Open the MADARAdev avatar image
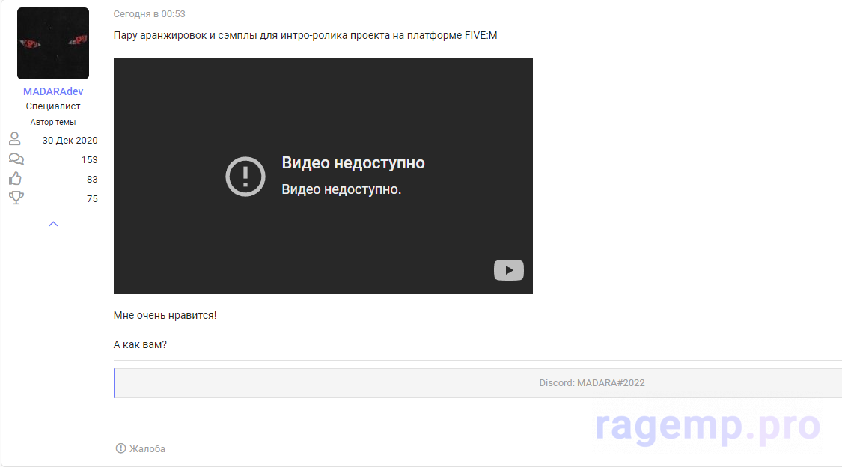 click(x=53, y=43)
